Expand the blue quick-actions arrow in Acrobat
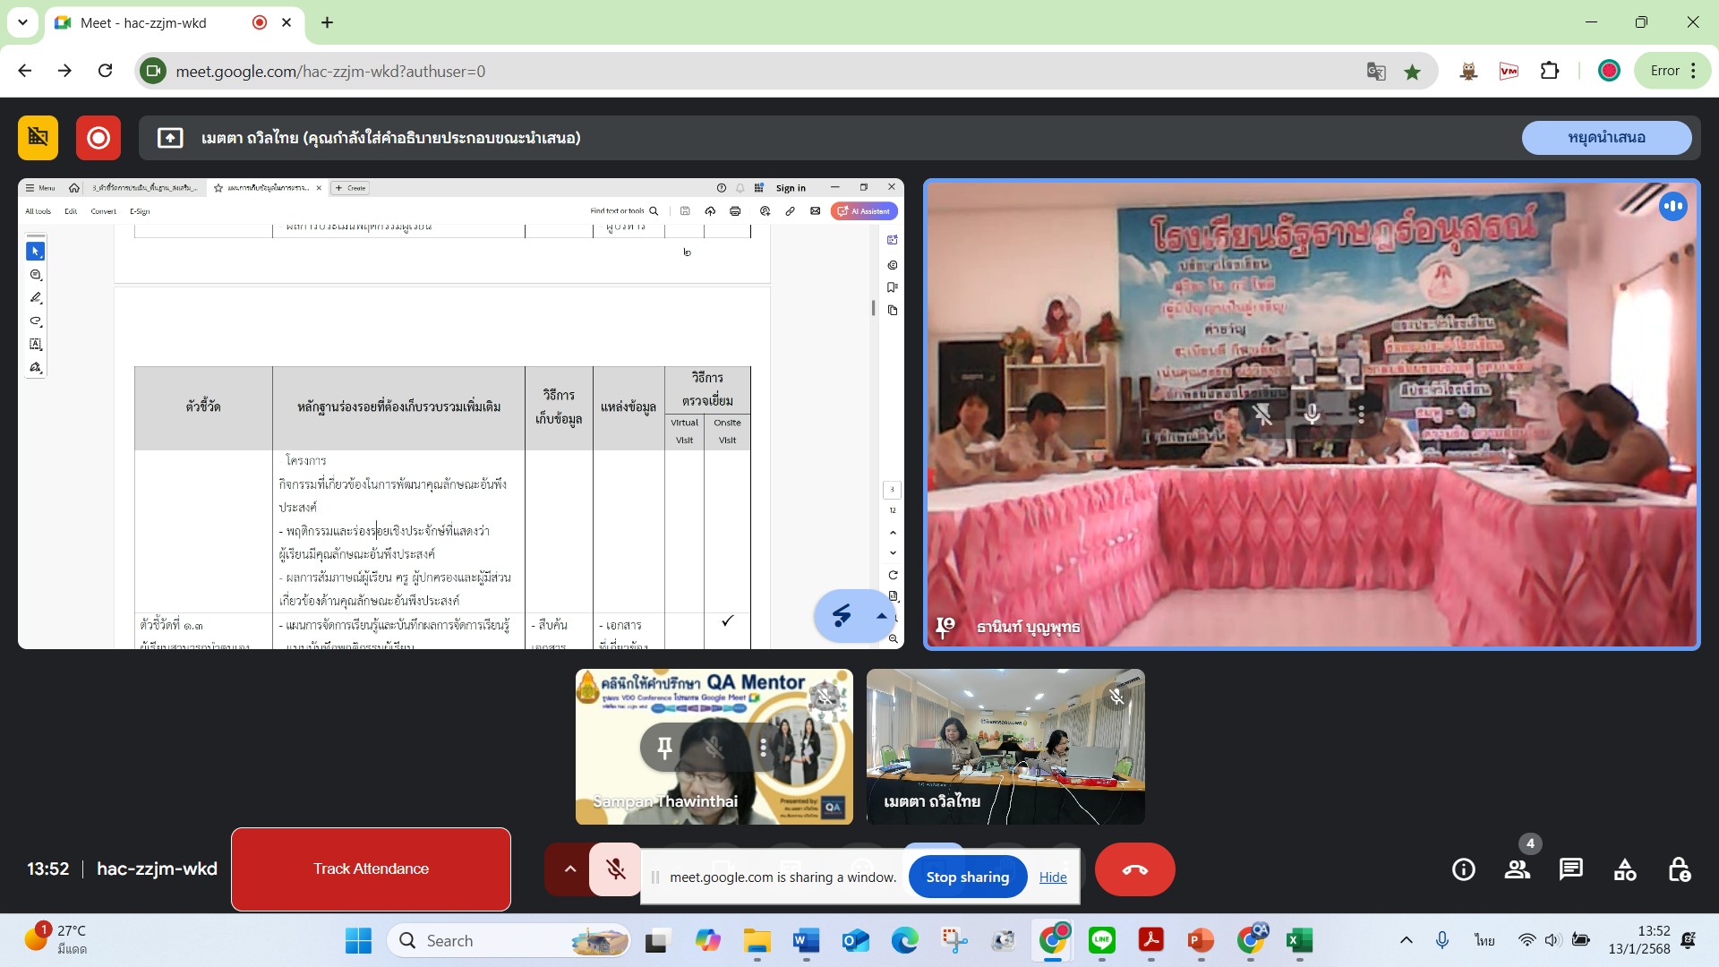Screen dimensions: 1719x967 882,616
